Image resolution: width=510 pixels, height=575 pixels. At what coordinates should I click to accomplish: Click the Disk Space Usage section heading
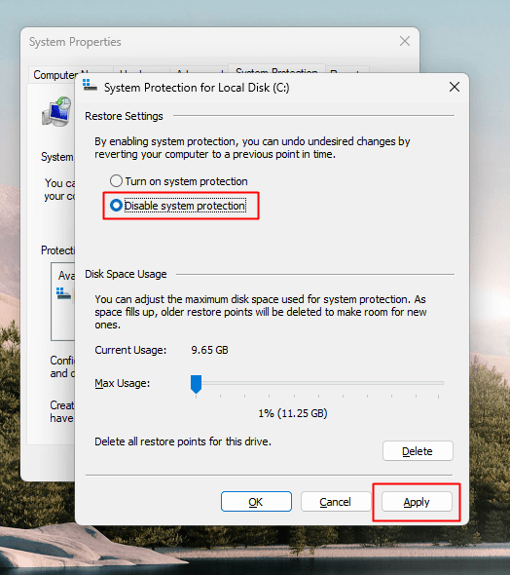tap(126, 274)
